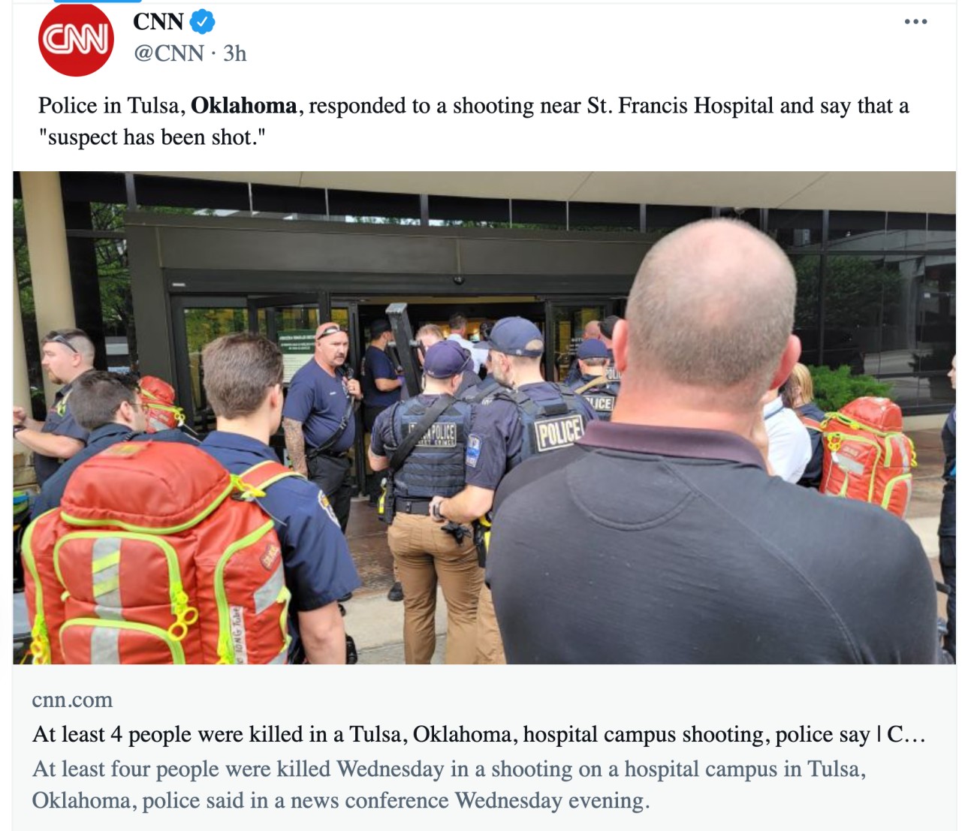
Task: Click the link card's empty area right of cnn.com
Action: (526, 700)
